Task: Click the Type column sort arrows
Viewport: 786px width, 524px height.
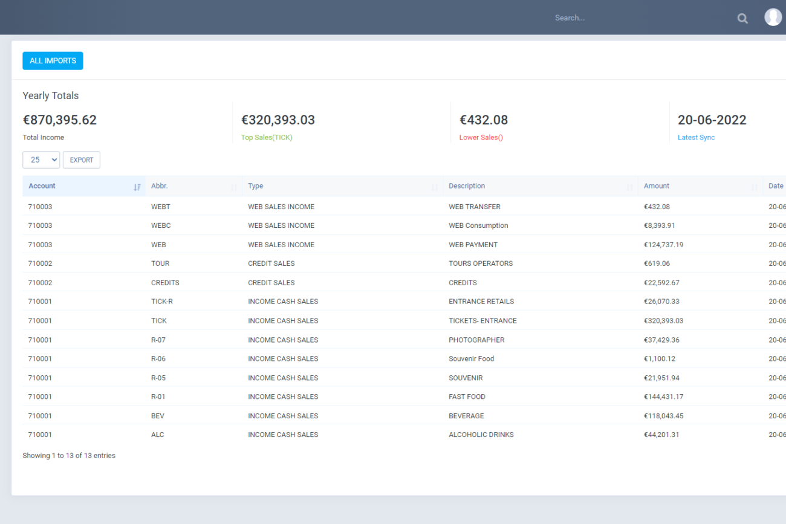Action: [434, 187]
